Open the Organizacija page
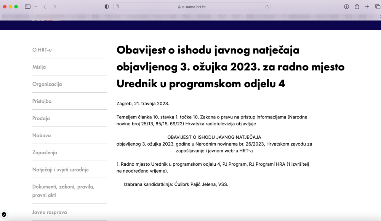 pos(47,84)
